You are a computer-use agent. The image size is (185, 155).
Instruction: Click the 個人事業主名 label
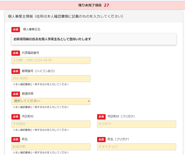pos(32,30)
